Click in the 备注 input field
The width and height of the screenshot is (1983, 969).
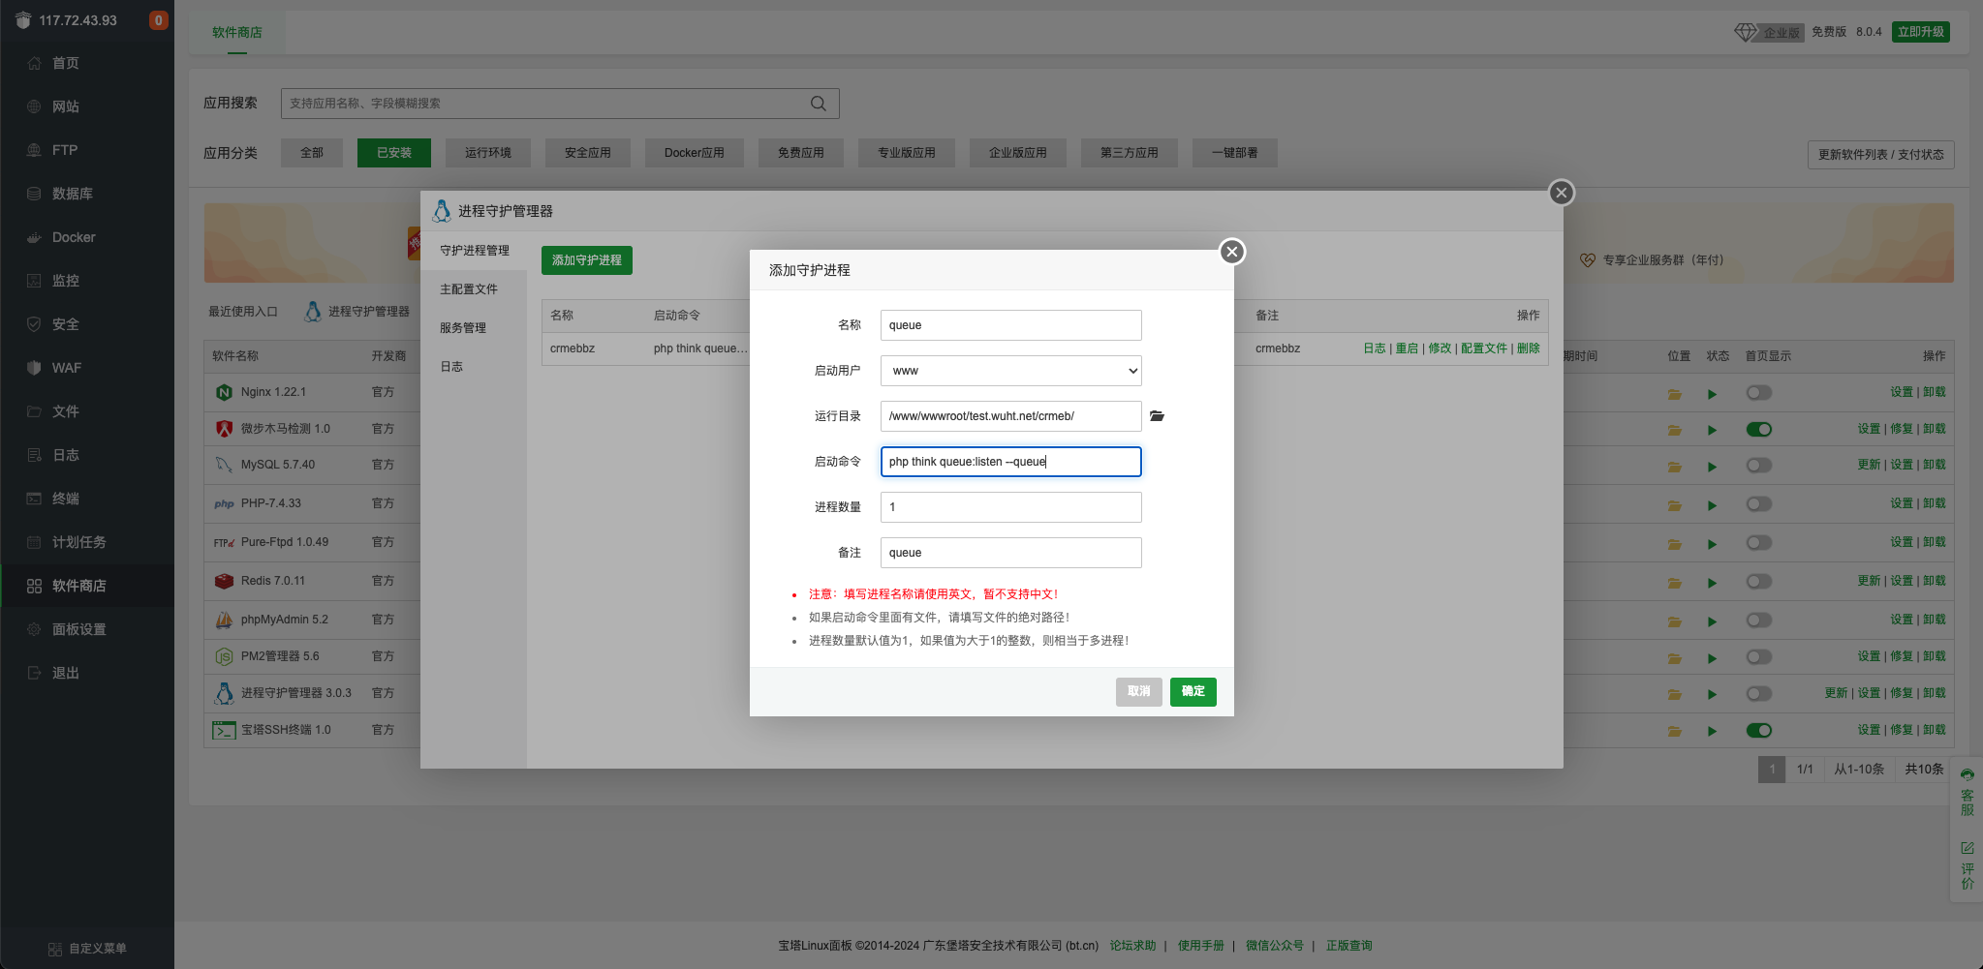click(1010, 553)
